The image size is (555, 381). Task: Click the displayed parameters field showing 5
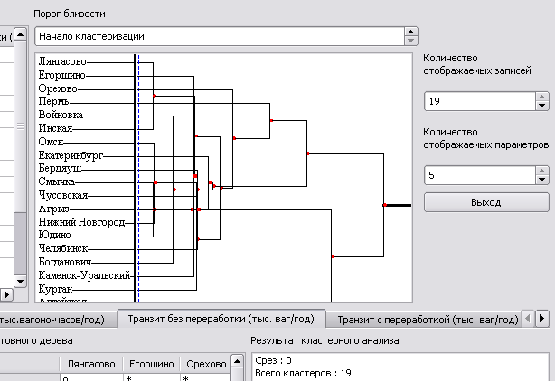477,174
